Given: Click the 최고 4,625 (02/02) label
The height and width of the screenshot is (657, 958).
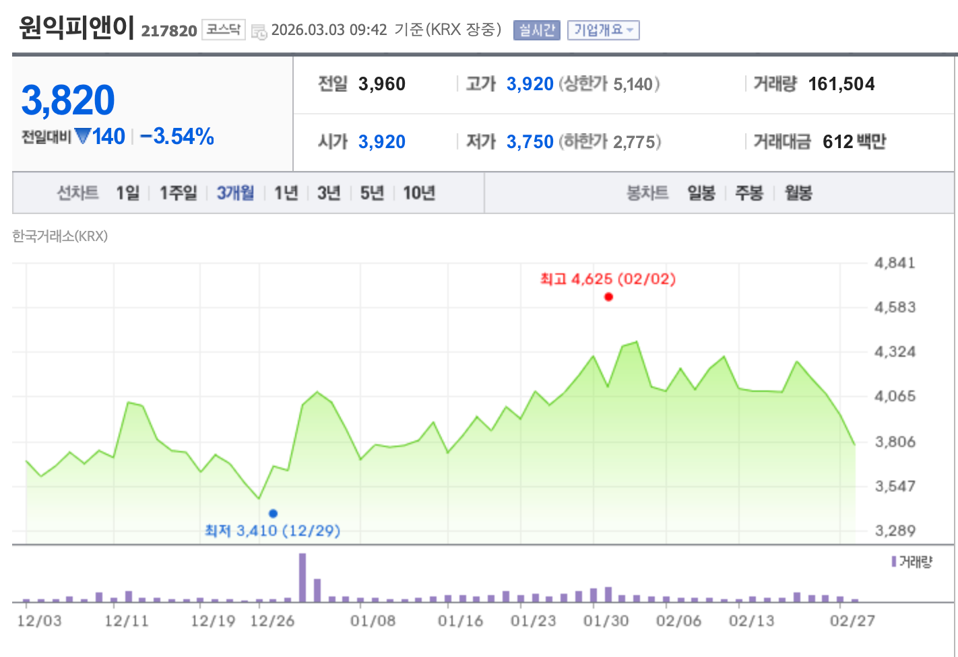Looking at the screenshot, I should tap(608, 279).
